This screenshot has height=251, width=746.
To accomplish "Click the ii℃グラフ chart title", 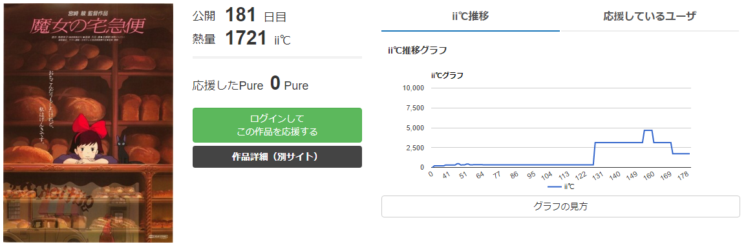I will click(x=447, y=75).
